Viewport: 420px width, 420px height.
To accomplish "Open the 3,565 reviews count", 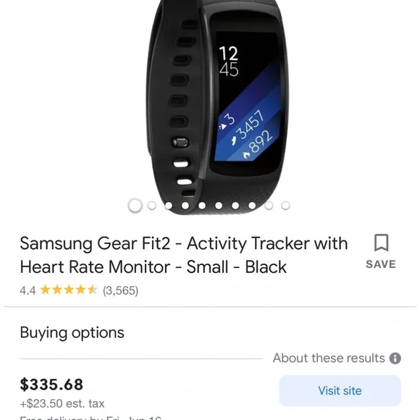I will tap(120, 290).
